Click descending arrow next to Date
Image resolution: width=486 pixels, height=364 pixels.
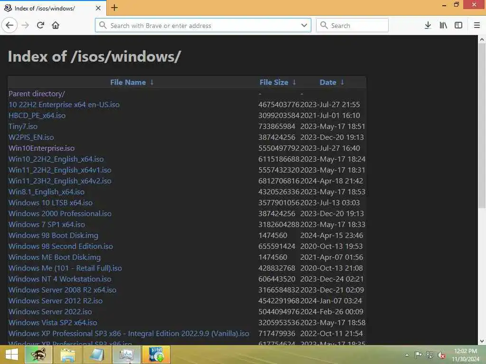pos(342,82)
